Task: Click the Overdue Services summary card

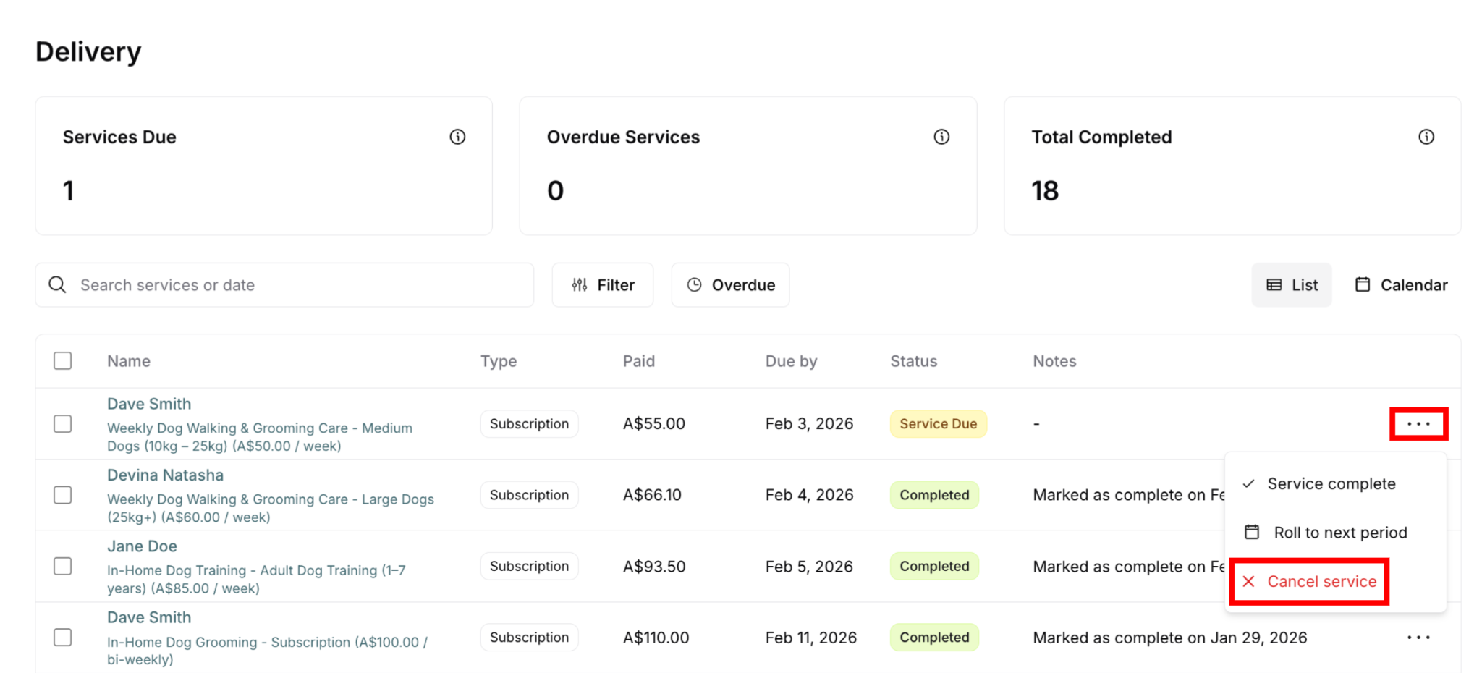Action: coord(748,166)
